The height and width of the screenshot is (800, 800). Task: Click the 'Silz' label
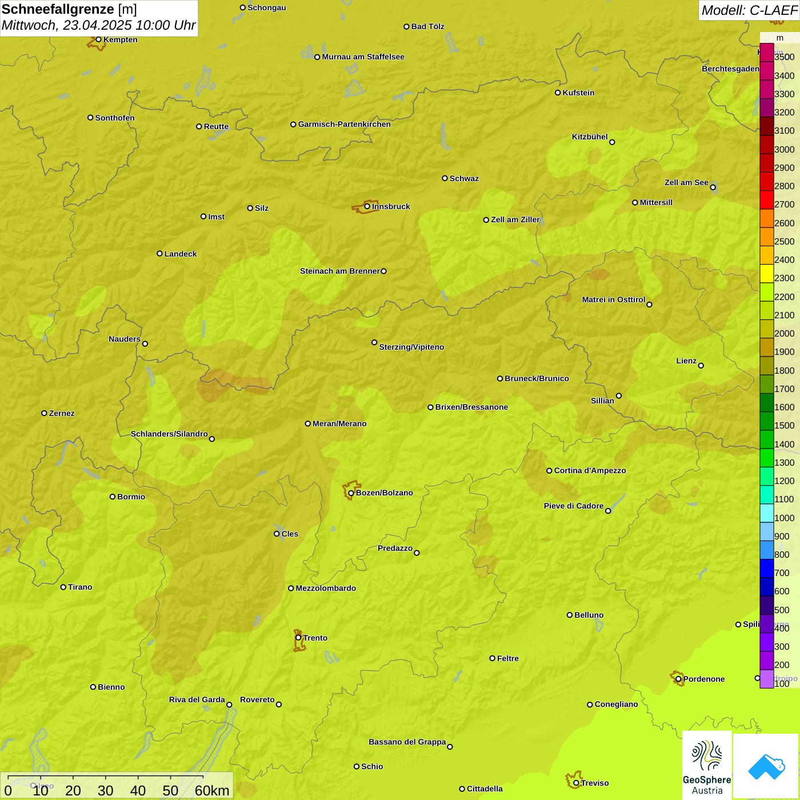pyautogui.click(x=262, y=208)
